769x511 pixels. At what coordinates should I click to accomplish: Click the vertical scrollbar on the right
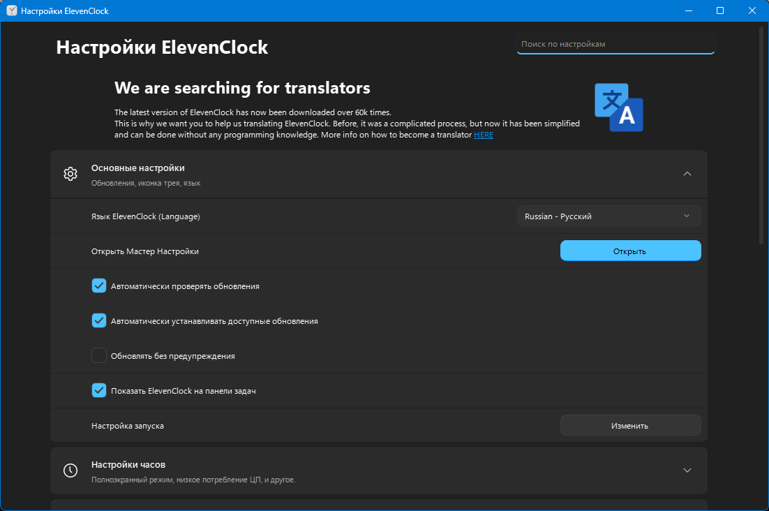click(x=761, y=135)
